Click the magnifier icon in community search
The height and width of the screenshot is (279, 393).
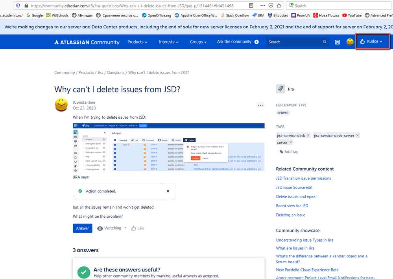pos(325,42)
